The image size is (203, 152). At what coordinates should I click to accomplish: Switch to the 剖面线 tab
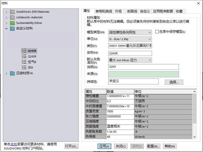point(132,11)
